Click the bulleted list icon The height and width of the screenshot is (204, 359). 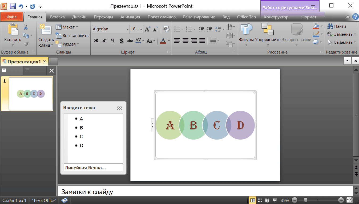(x=177, y=29)
